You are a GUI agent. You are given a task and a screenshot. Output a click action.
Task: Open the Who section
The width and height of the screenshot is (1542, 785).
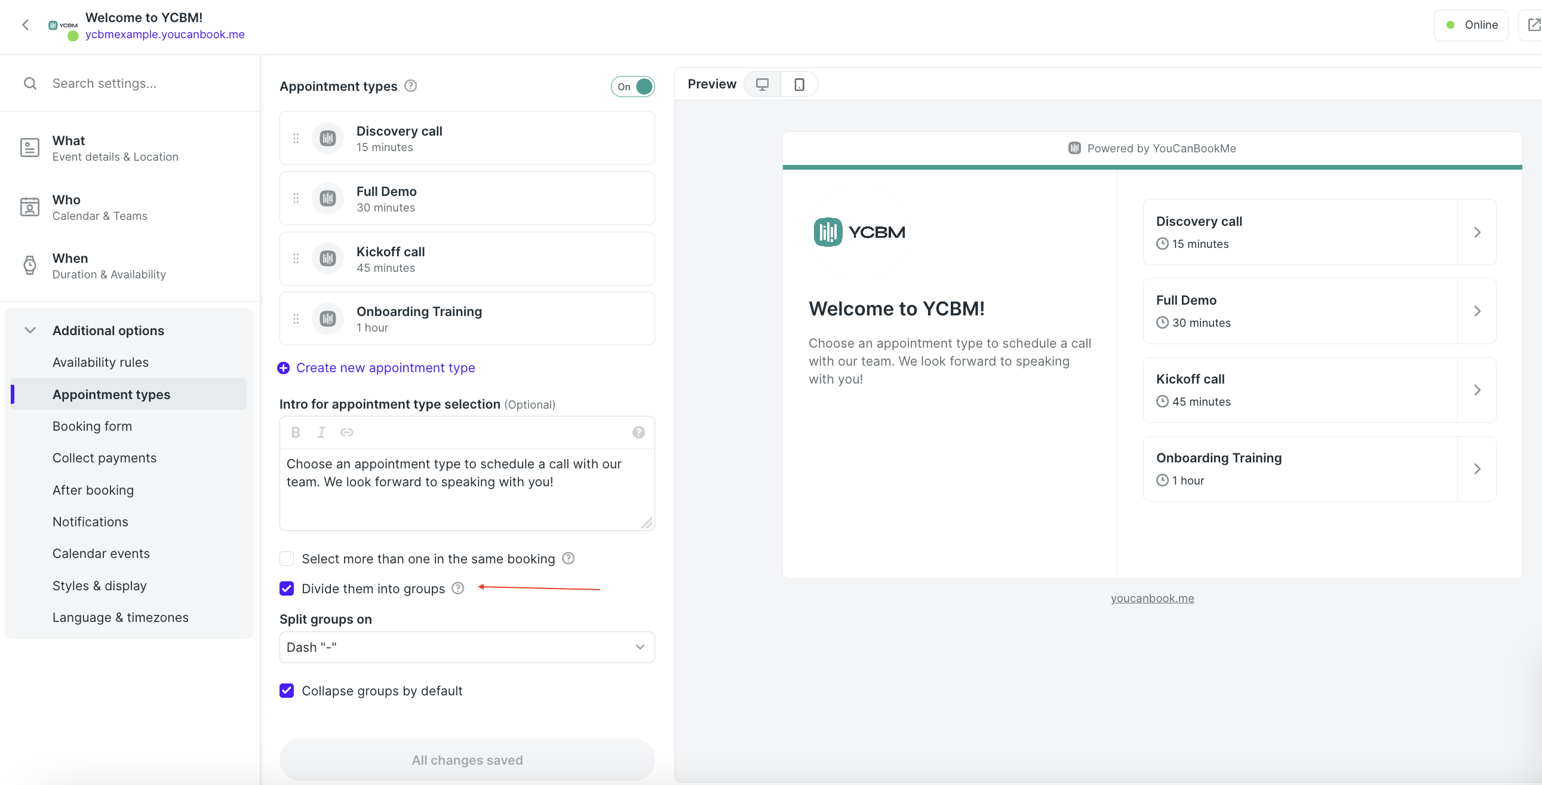tap(130, 207)
